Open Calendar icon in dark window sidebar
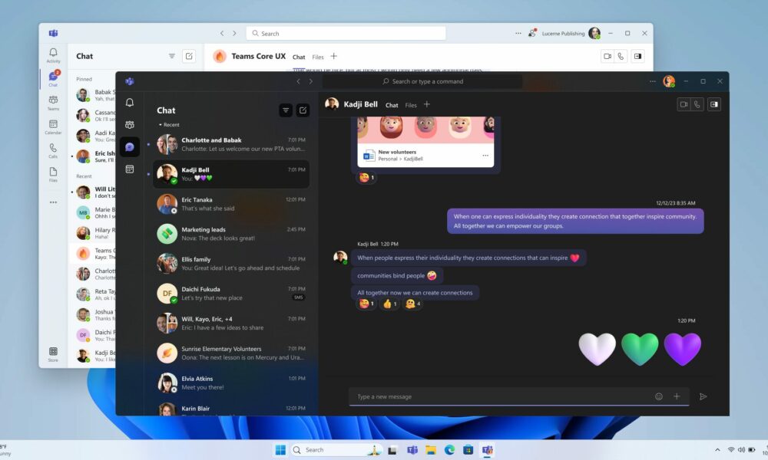The height and width of the screenshot is (460, 768). 129,169
